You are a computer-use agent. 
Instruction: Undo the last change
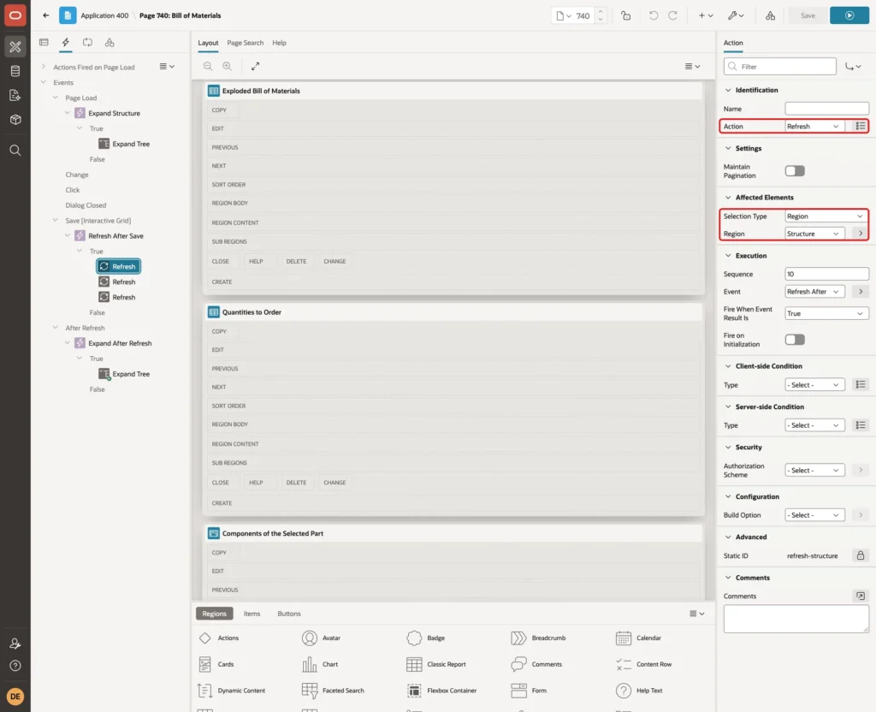[x=653, y=15]
